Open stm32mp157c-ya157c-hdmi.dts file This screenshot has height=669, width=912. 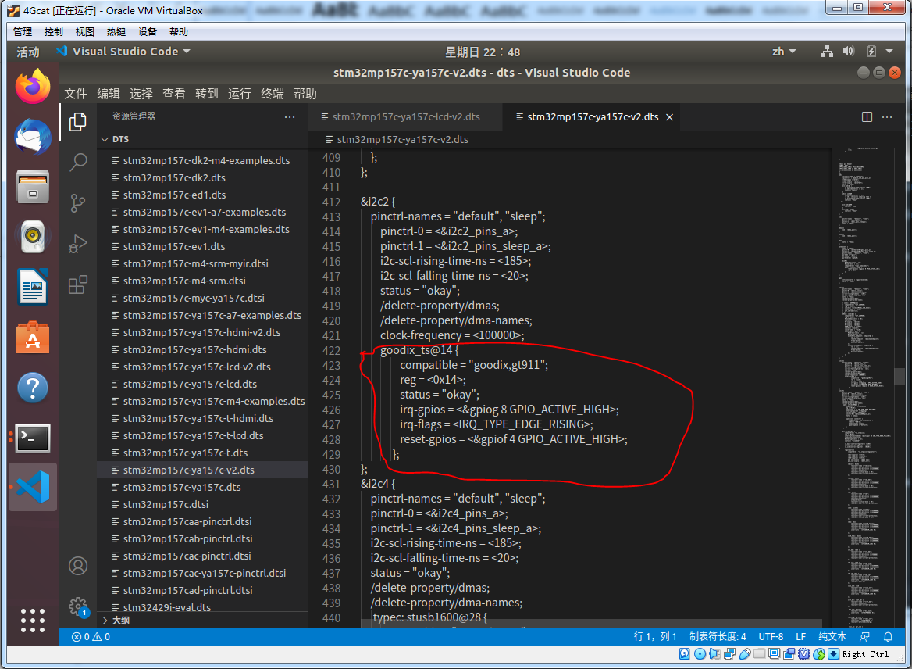tap(202, 349)
